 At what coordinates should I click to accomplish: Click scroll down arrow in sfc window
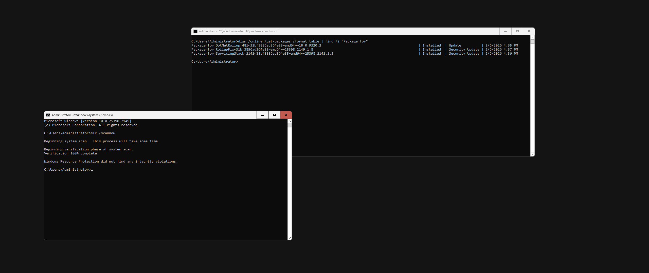tap(290, 238)
